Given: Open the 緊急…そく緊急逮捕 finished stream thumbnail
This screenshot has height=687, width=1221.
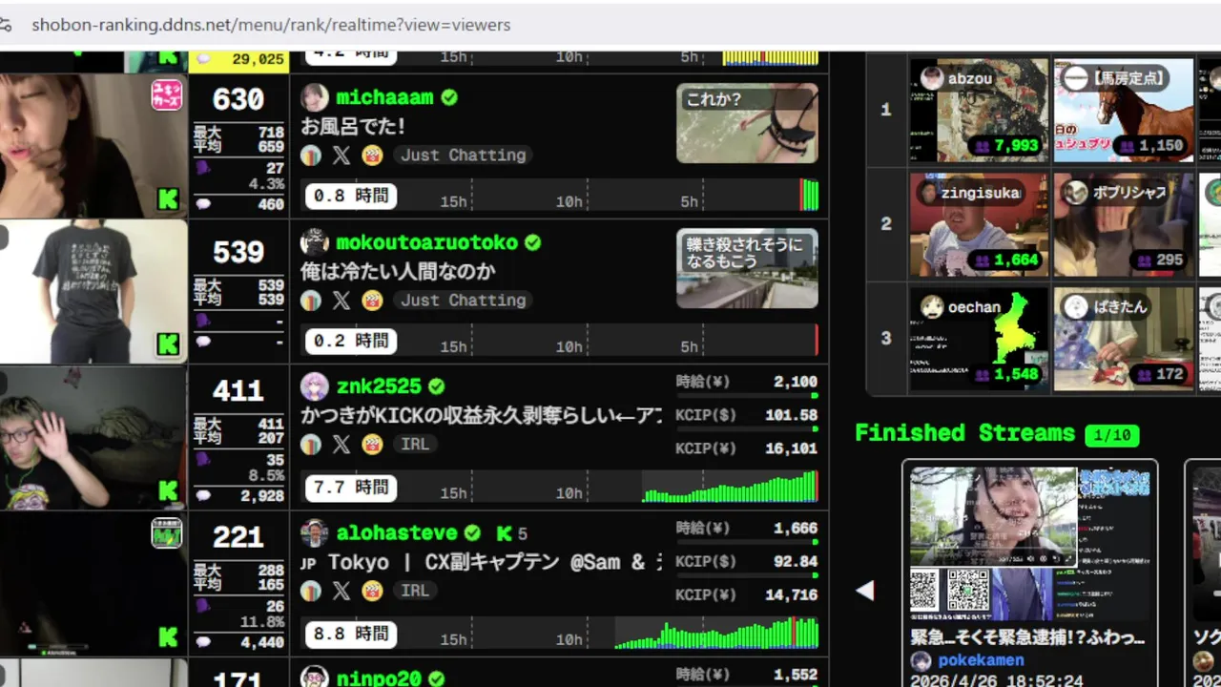Looking at the screenshot, I should pyautogui.click(x=1029, y=542).
